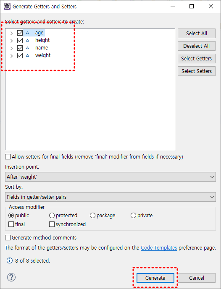Select the protected access modifier

click(52, 215)
